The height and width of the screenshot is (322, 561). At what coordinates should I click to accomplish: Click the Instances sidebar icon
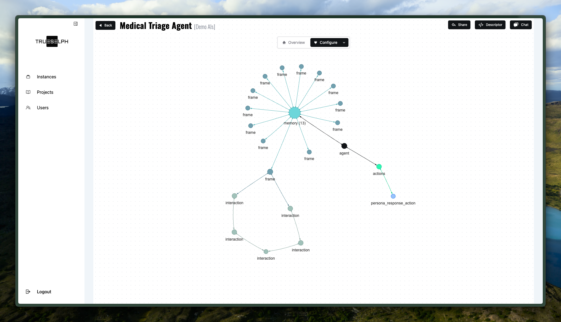click(x=28, y=77)
